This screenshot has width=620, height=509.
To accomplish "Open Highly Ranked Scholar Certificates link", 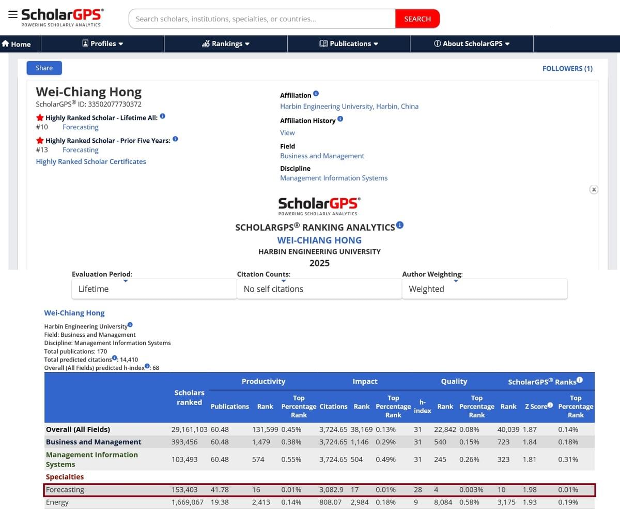I will 91,161.
